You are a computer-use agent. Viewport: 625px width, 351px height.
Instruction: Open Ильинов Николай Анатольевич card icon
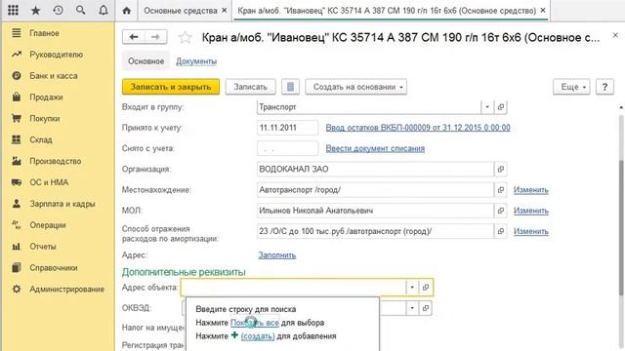point(501,211)
